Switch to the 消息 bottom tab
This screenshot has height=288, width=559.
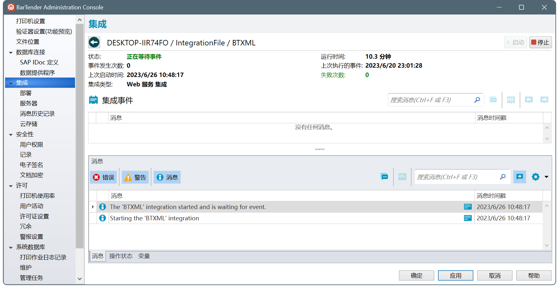click(98, 256)
